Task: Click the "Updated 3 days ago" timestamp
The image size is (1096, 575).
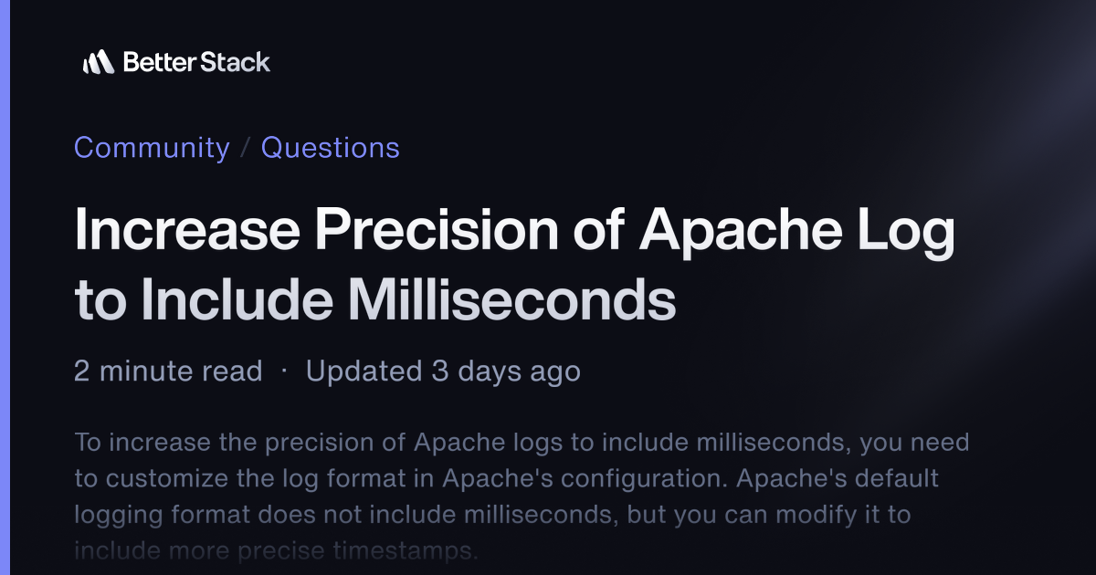Action: pyautogui.click(x=443, y=371)
